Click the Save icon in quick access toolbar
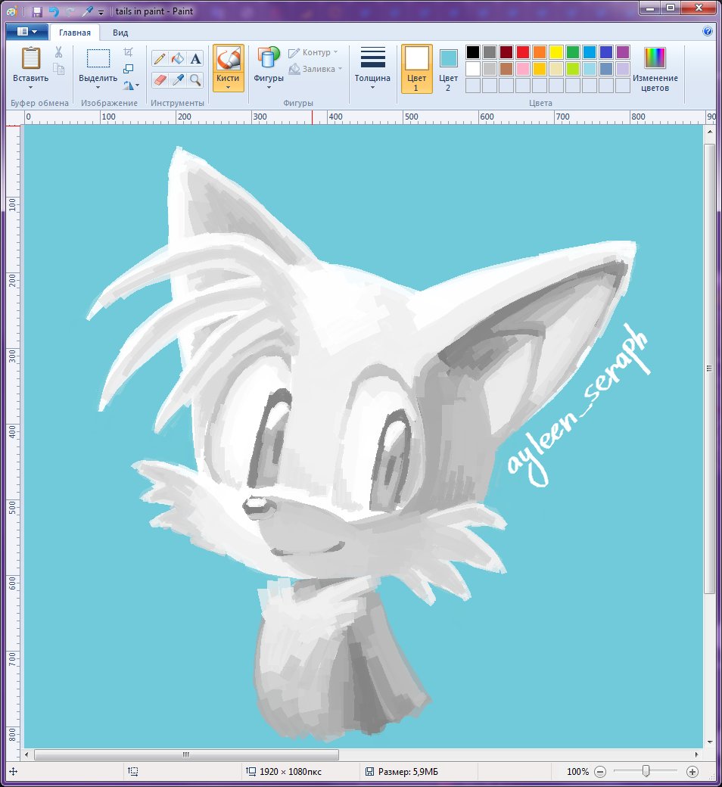This screenshot has height=787, width=722. (x=36, y=11)
